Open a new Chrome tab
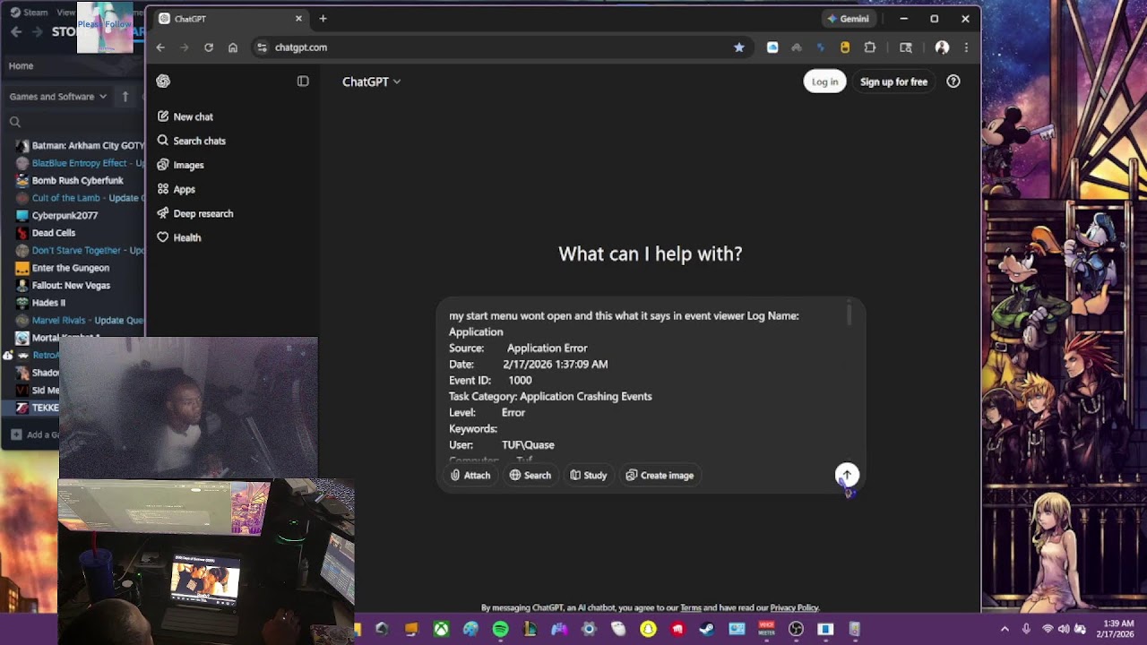This screenshot has width=1147, height=645. (323, 19)
